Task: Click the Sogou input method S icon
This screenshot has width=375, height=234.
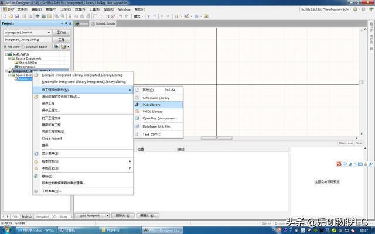Action: [x=339, y=164]
